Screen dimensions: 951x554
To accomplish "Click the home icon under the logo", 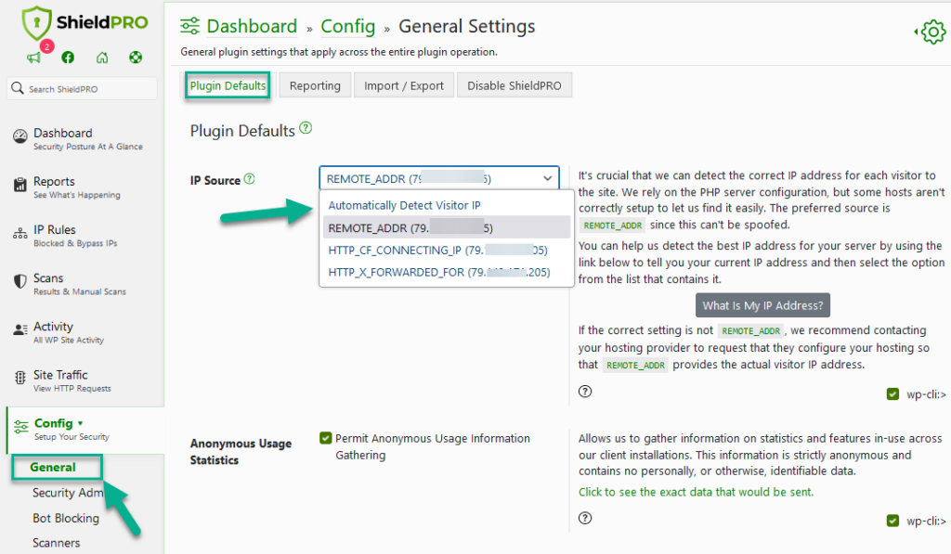I will point(100,57).
